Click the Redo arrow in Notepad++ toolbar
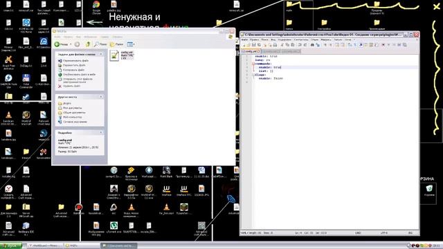443x249 pixels. click(305, 45)
